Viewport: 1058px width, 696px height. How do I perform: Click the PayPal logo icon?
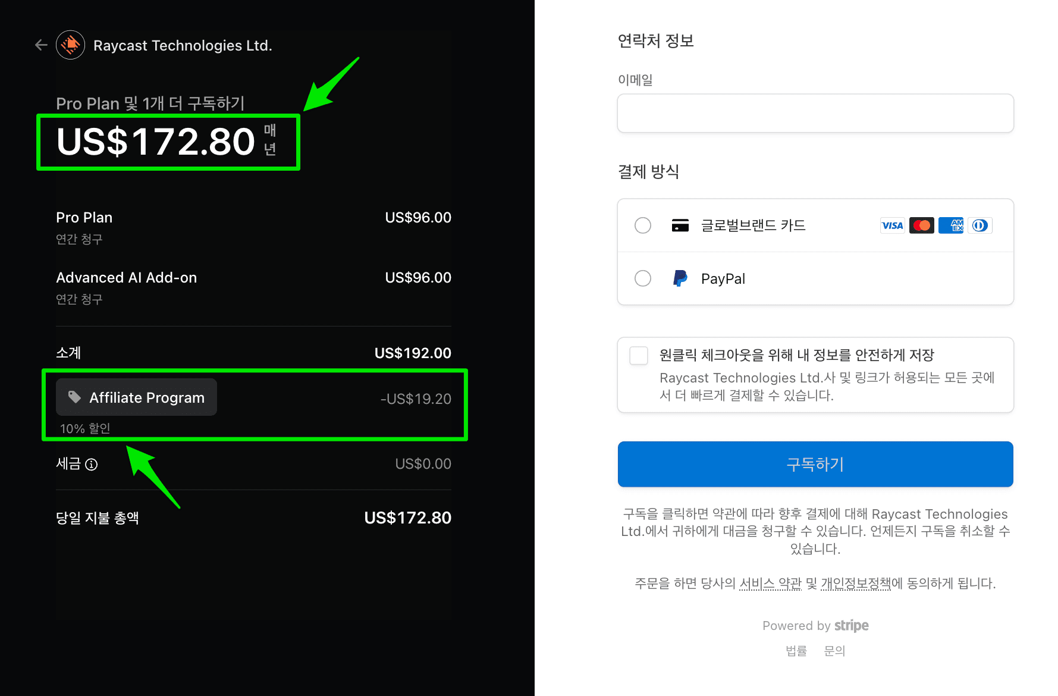click(680, 278)
